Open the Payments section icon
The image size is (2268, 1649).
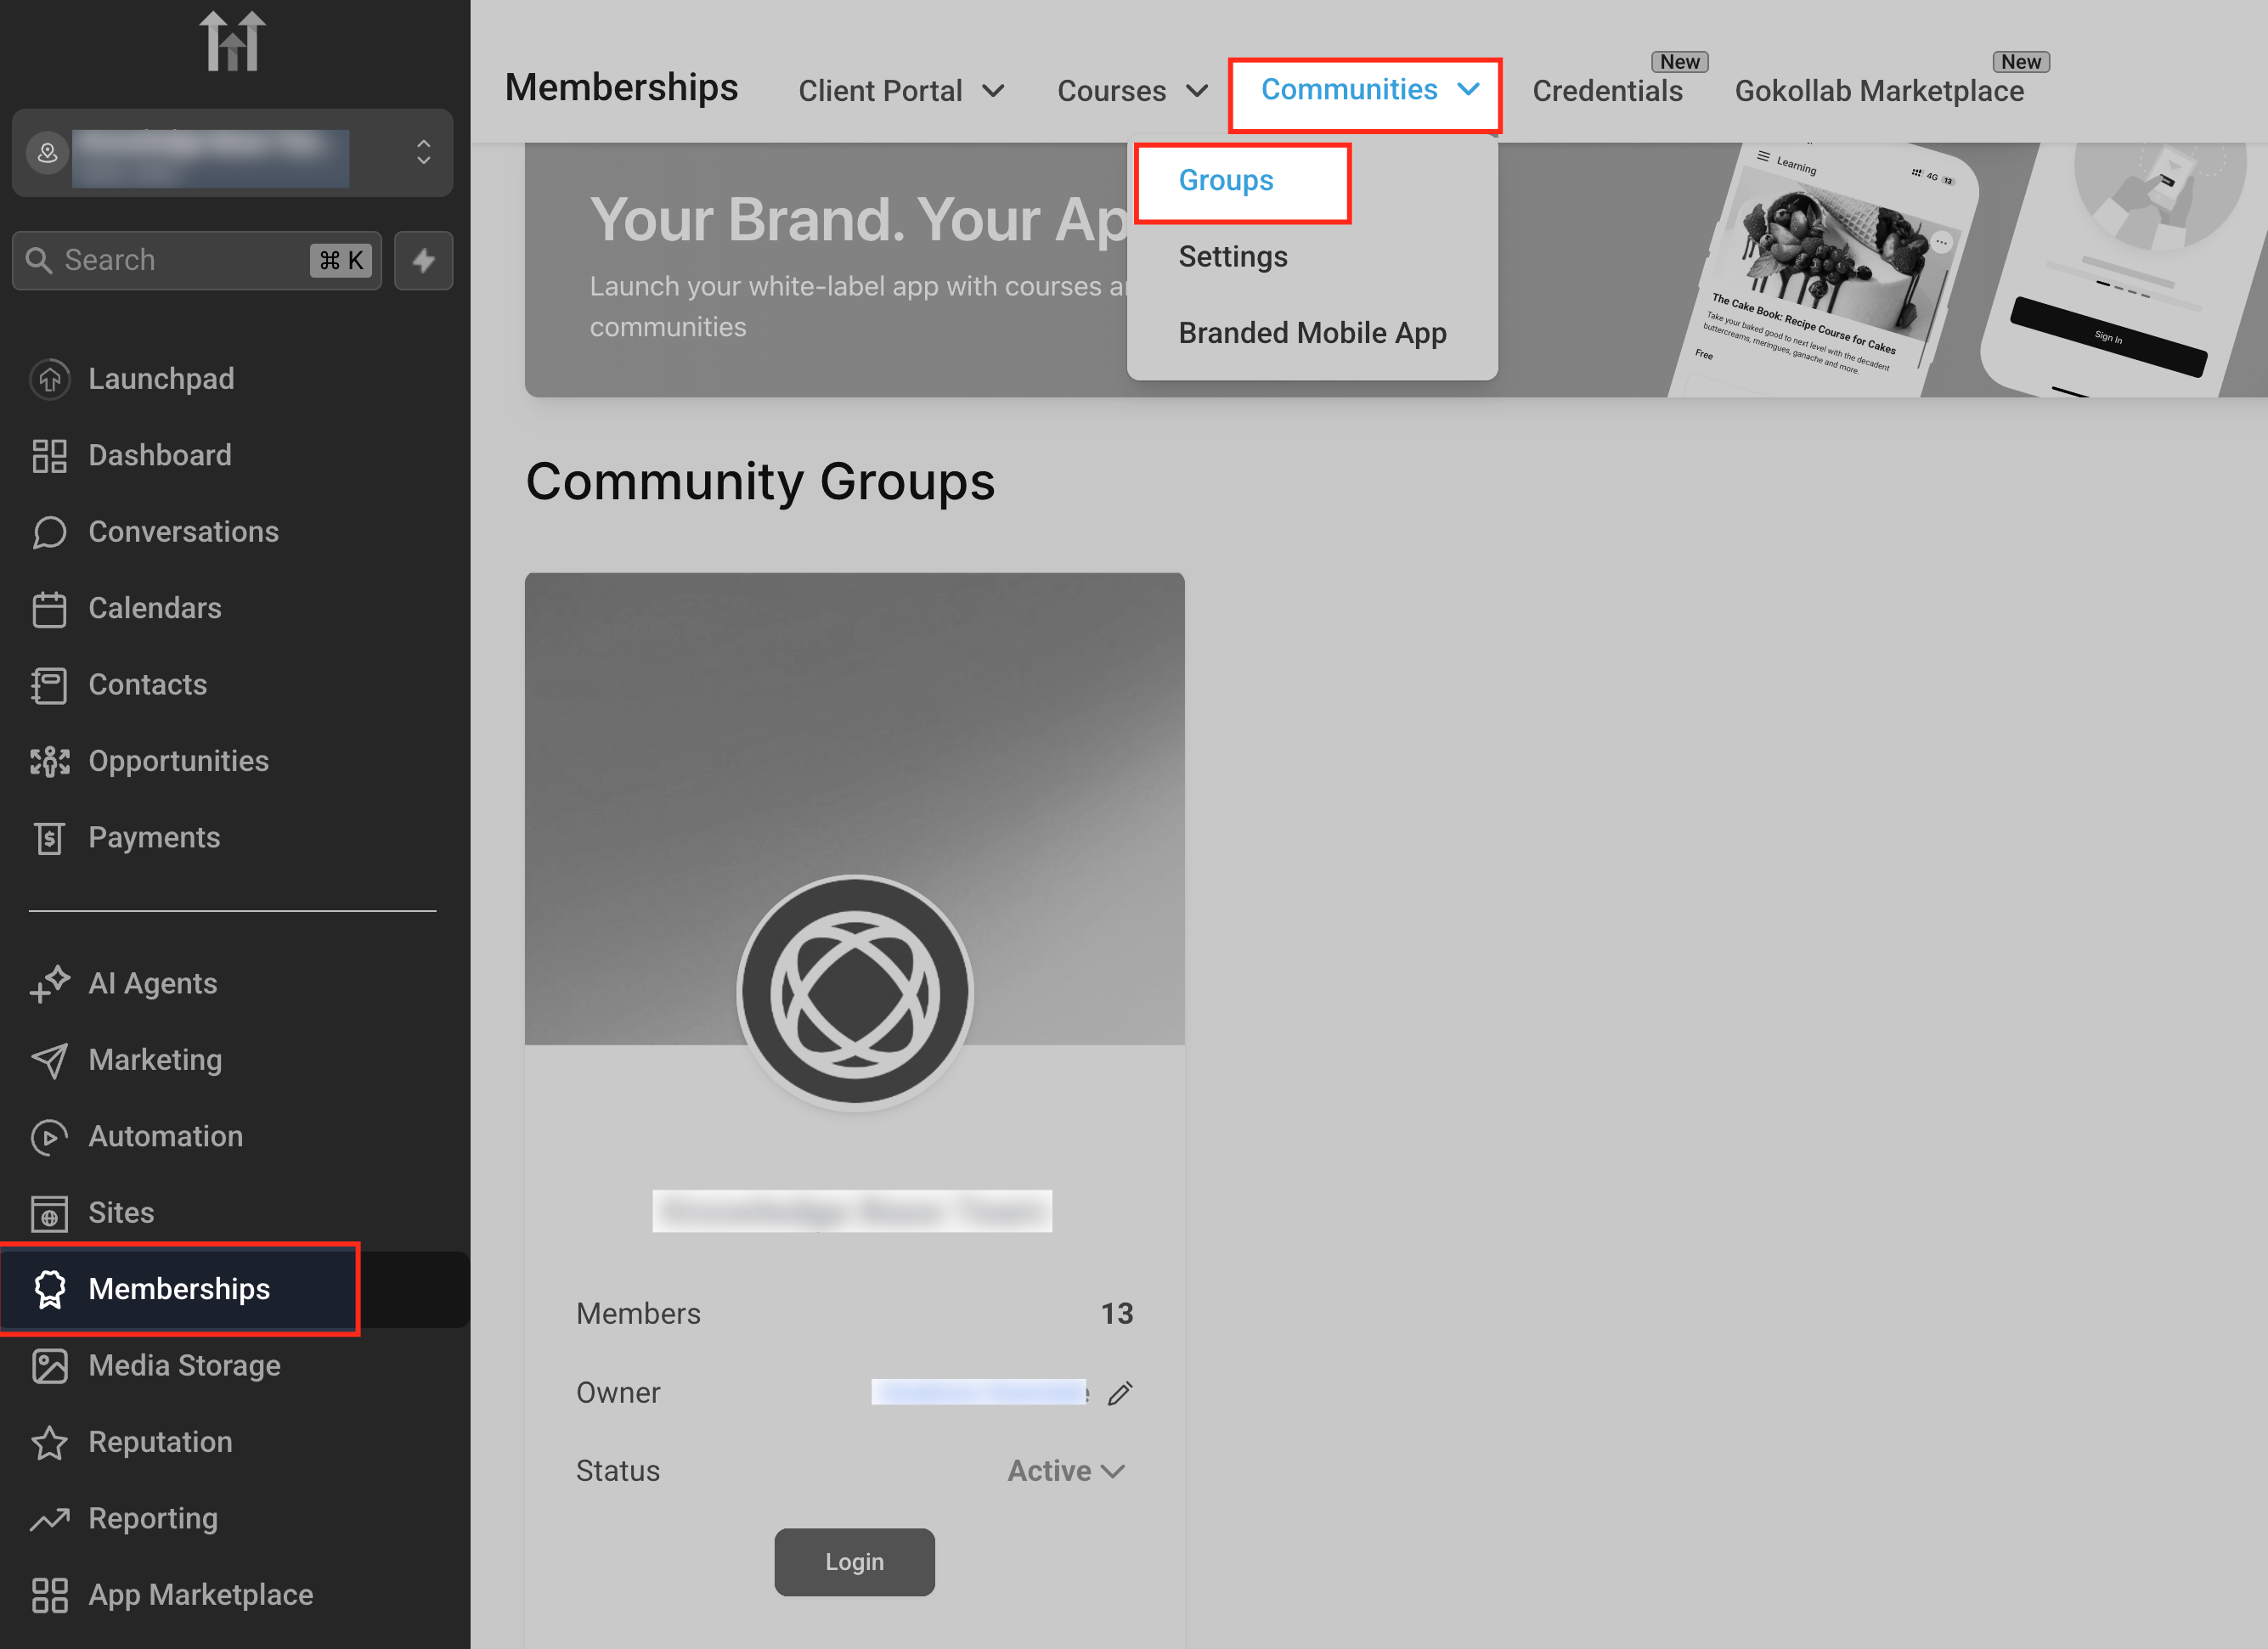click(x=49, y=837)
